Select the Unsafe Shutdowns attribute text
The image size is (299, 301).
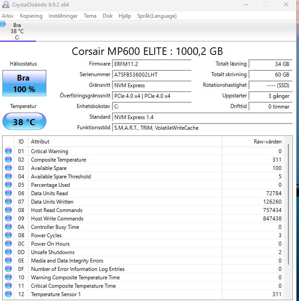pos(53,252)
